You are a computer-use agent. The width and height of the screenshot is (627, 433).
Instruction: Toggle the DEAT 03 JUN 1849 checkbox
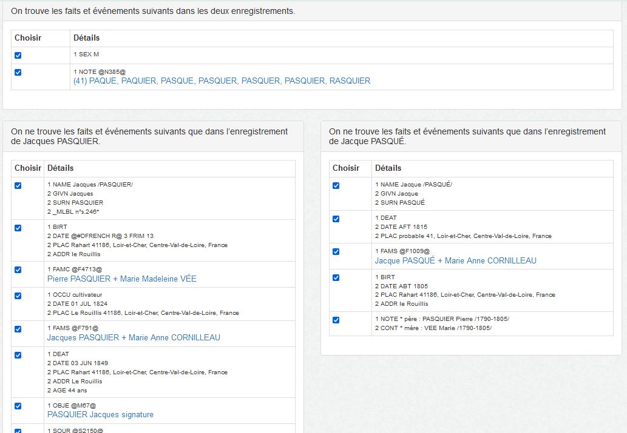(18, 355)
